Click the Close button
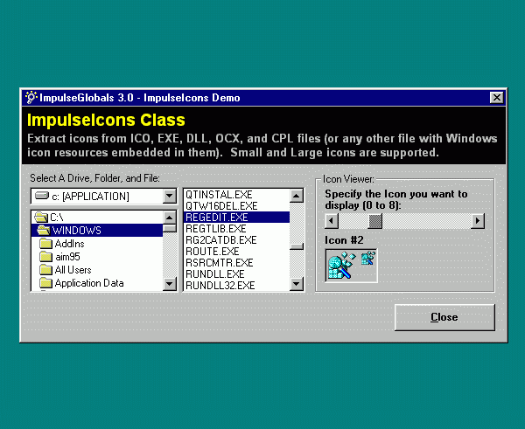Screen dimensions: 525x429 pyautogui.click(x=444, y=317)
